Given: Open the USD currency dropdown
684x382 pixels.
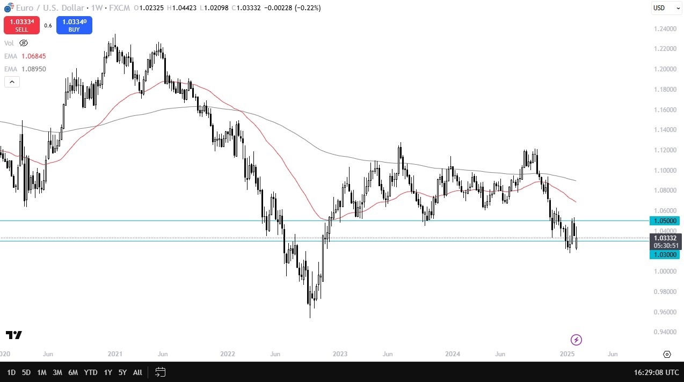Looking at the screenshot, I should click(x=666, y=8).
